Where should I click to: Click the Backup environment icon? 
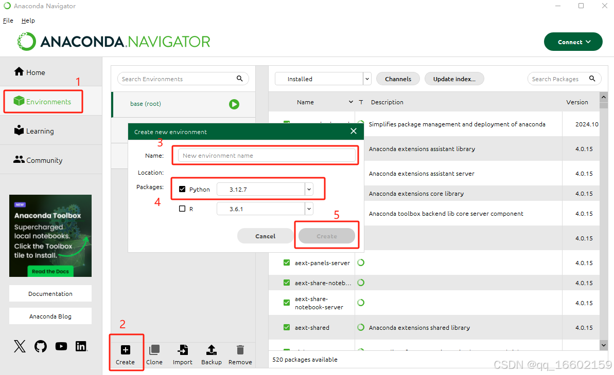pyautogui.click(x=212, y=350)
